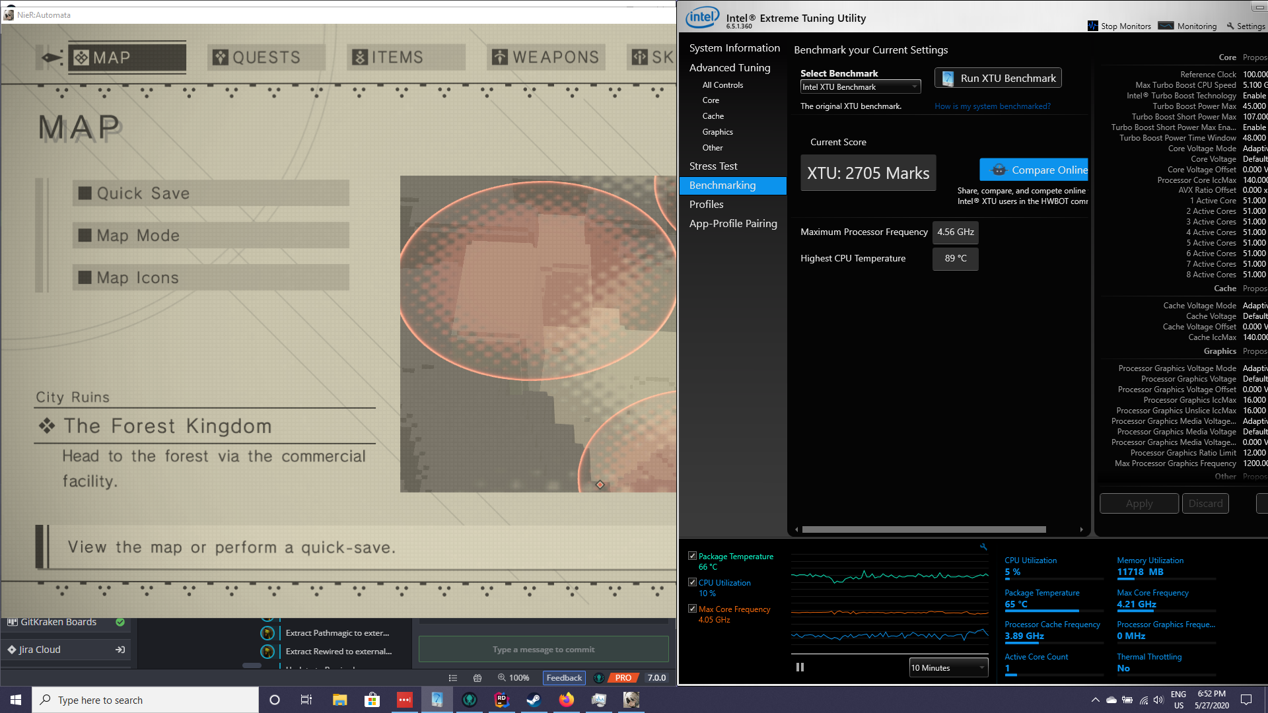The width and height of the screenshot is (1268, 713).
Task: Choose Quick Save in NieR map menu
Action: 211,193
